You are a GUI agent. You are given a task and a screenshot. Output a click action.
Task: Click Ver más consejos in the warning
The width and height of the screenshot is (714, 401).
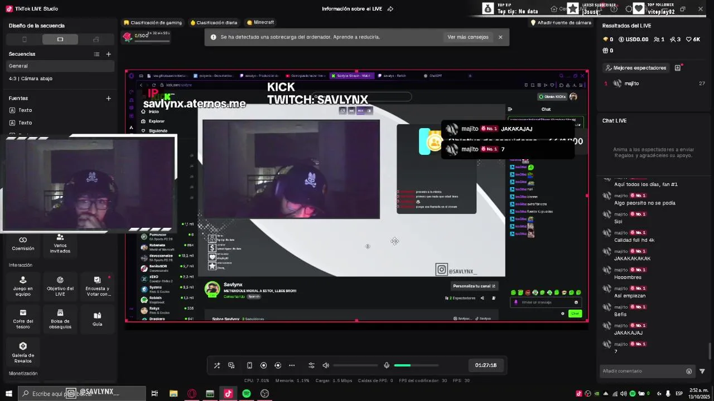click(467, 37)
